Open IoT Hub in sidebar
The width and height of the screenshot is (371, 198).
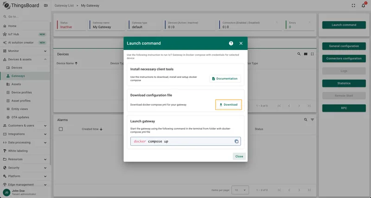25,34
